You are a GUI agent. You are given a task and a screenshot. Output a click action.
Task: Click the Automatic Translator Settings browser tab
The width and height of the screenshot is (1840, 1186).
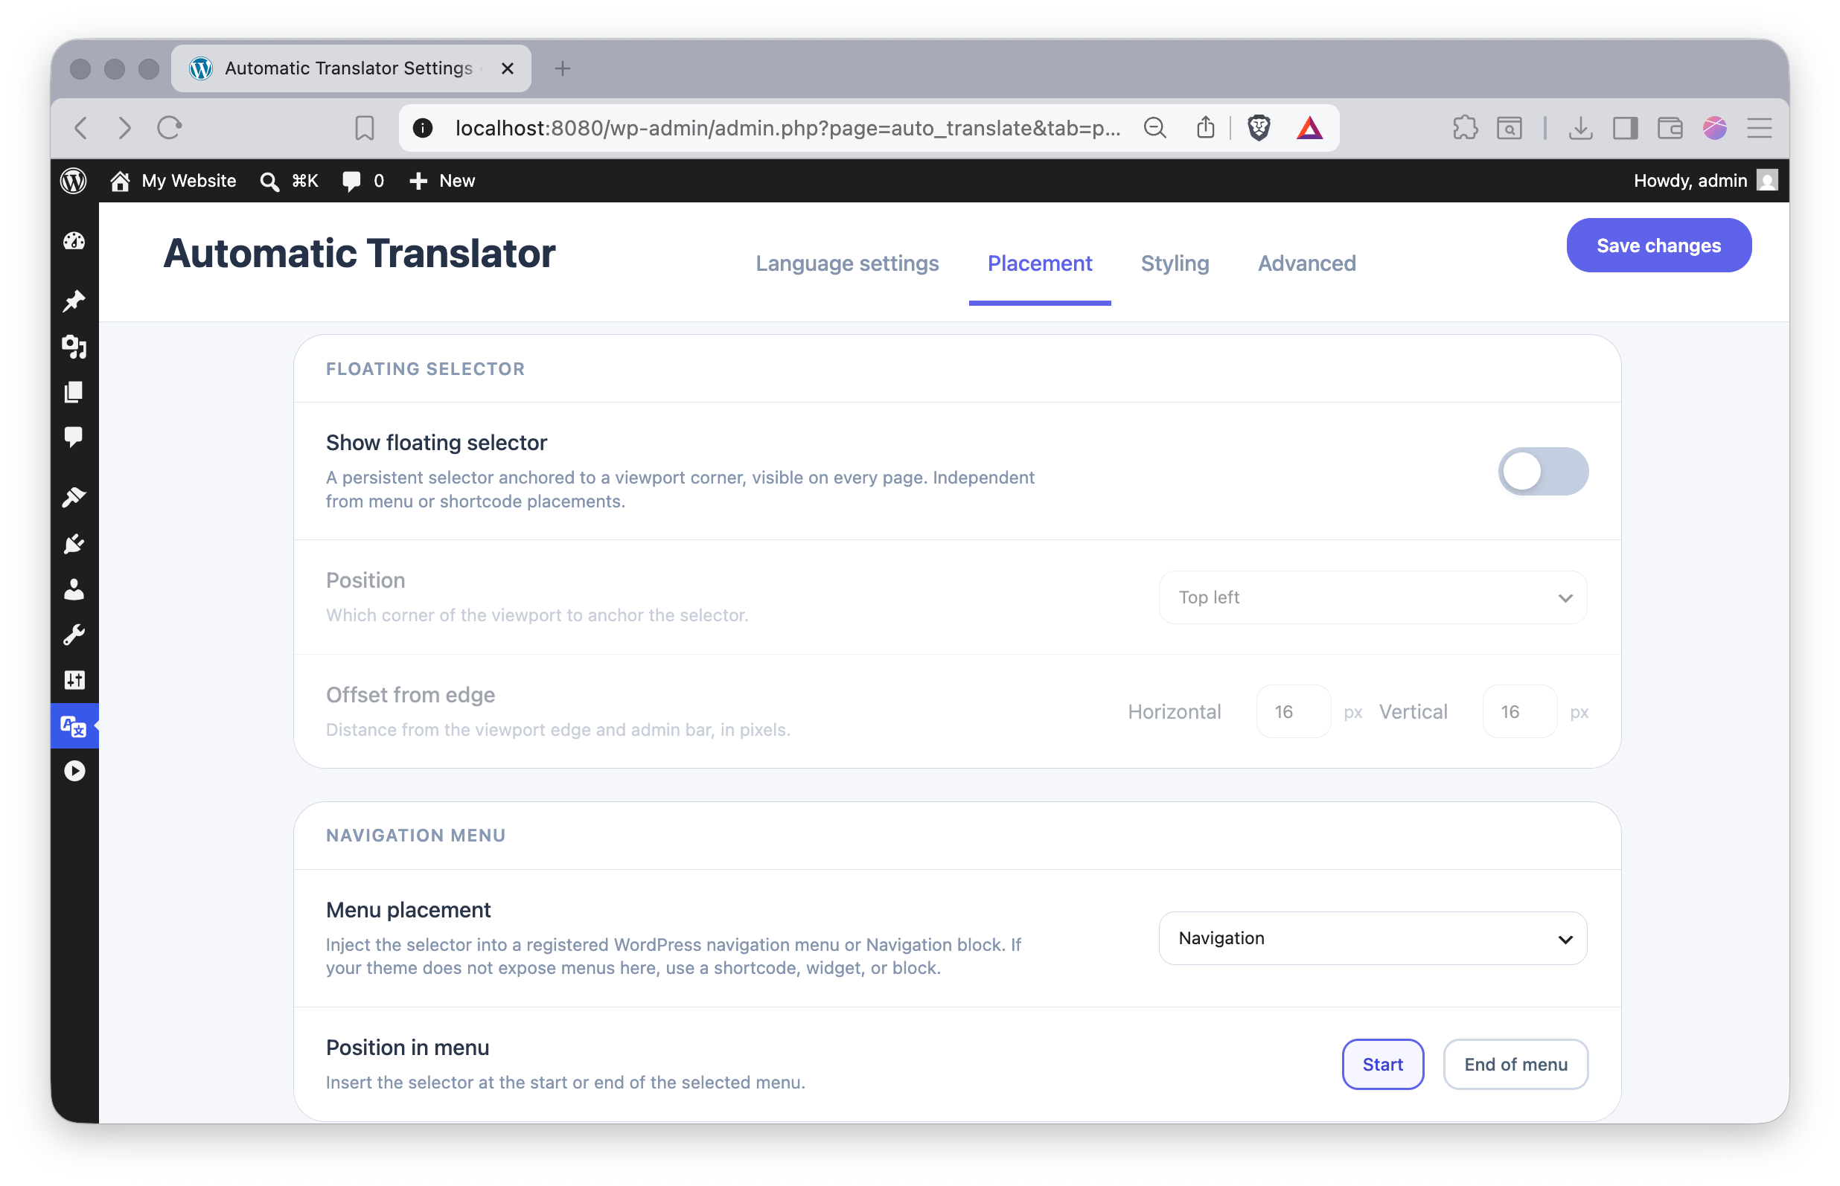351,68
